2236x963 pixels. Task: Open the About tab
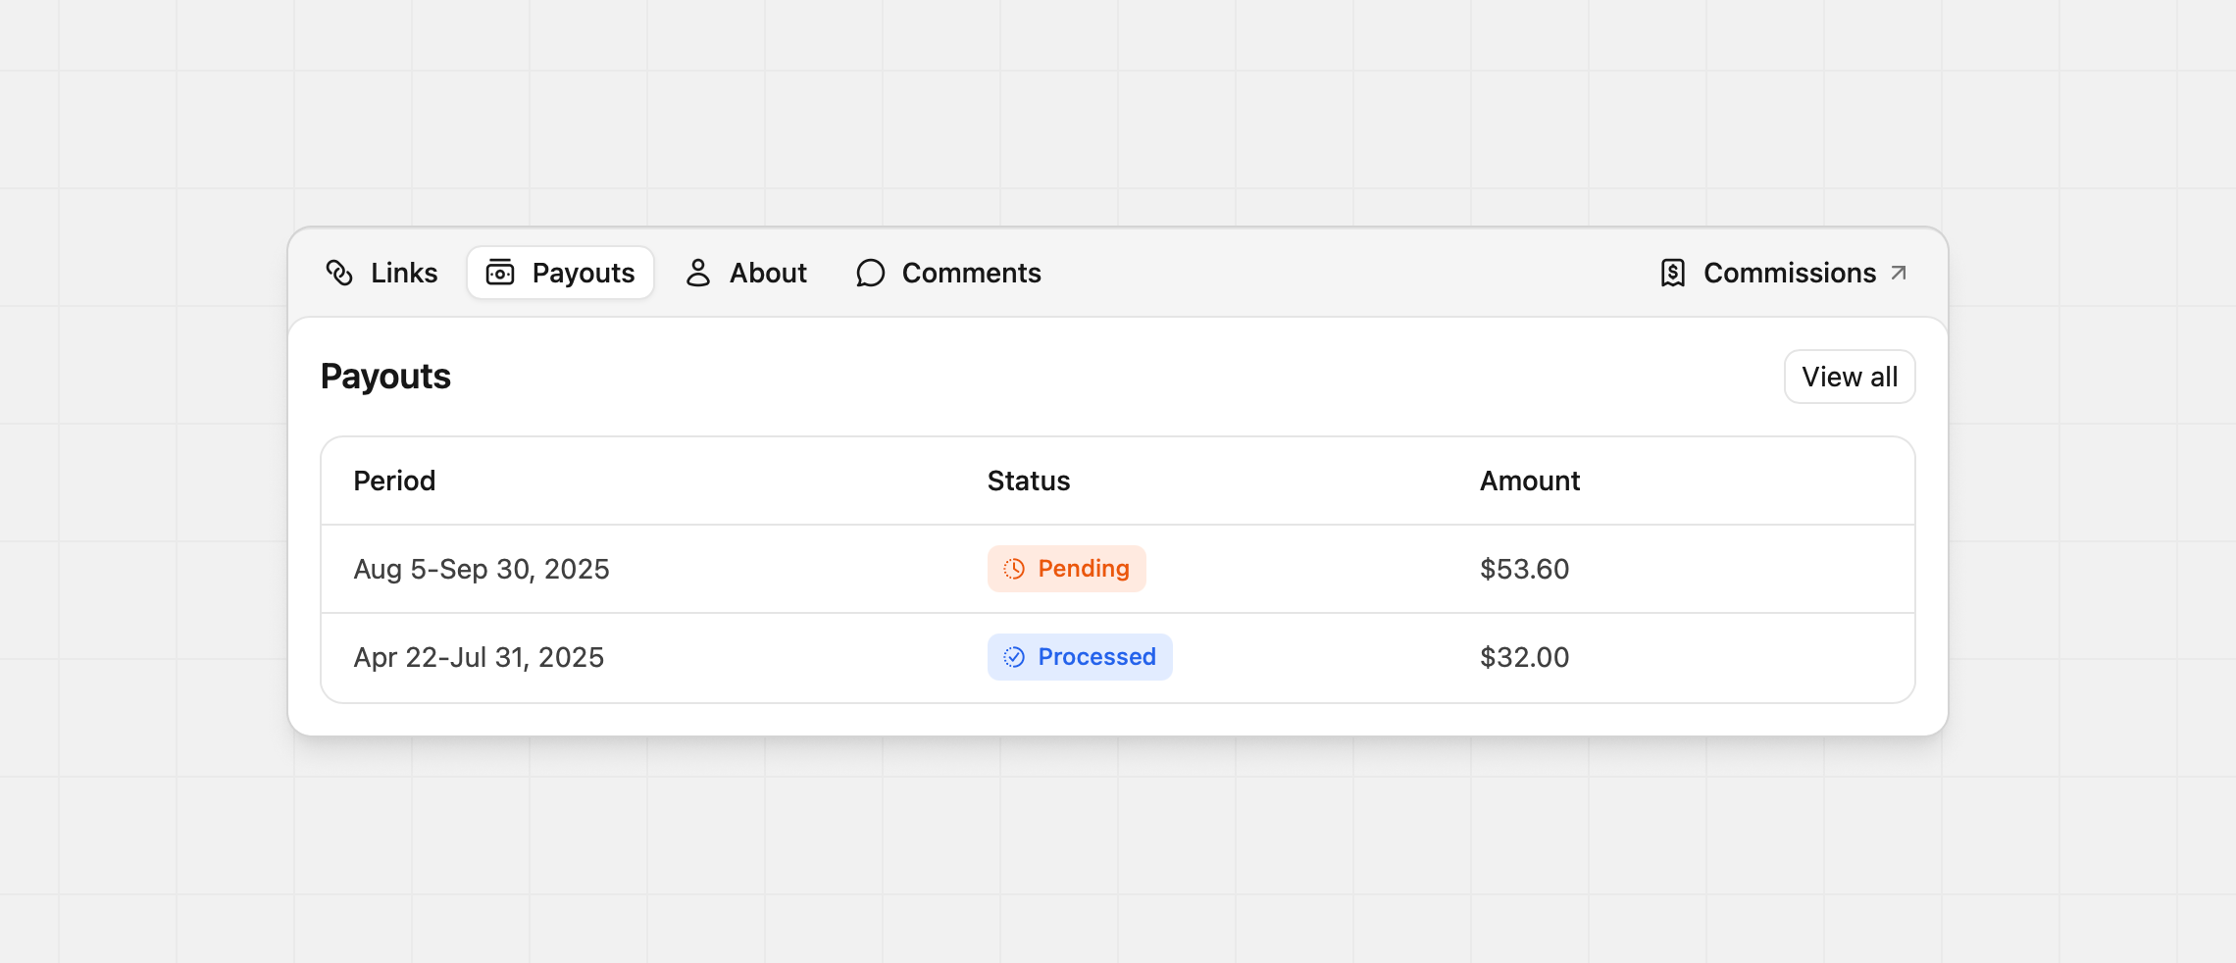(x=747, y=273)
